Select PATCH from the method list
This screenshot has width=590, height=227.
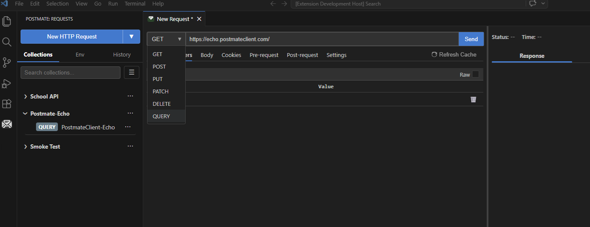166,92
